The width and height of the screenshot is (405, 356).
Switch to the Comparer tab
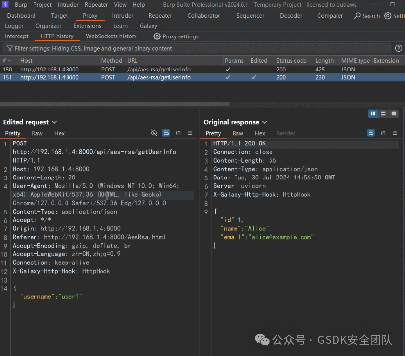[330, 16]
